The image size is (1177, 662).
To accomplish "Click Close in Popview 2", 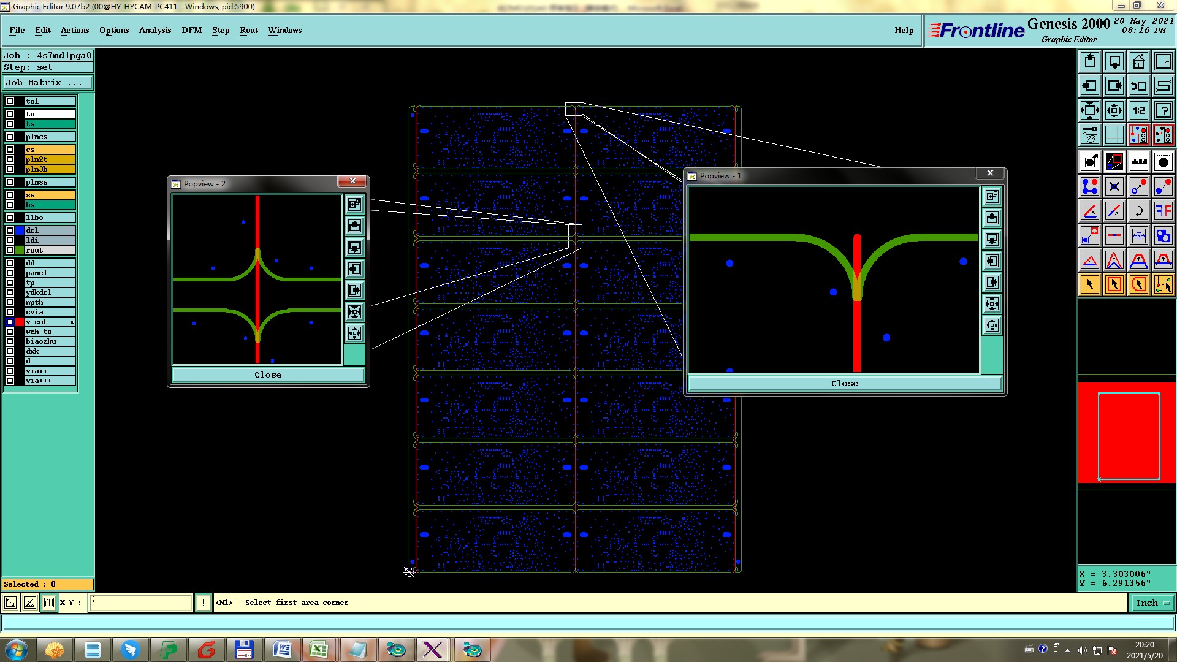I will pyautogui.click(x=268, y=375).
